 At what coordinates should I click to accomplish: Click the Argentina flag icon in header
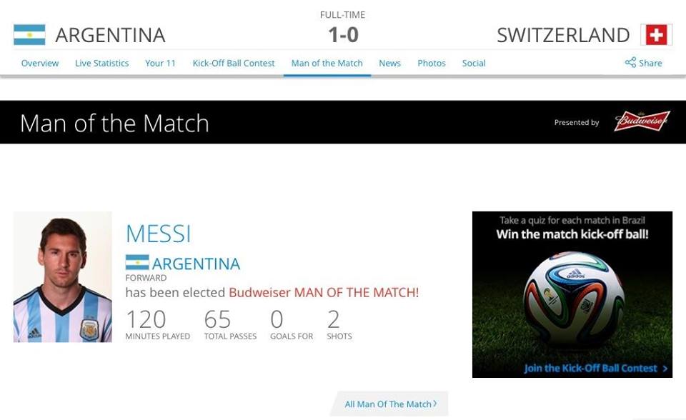29,35
